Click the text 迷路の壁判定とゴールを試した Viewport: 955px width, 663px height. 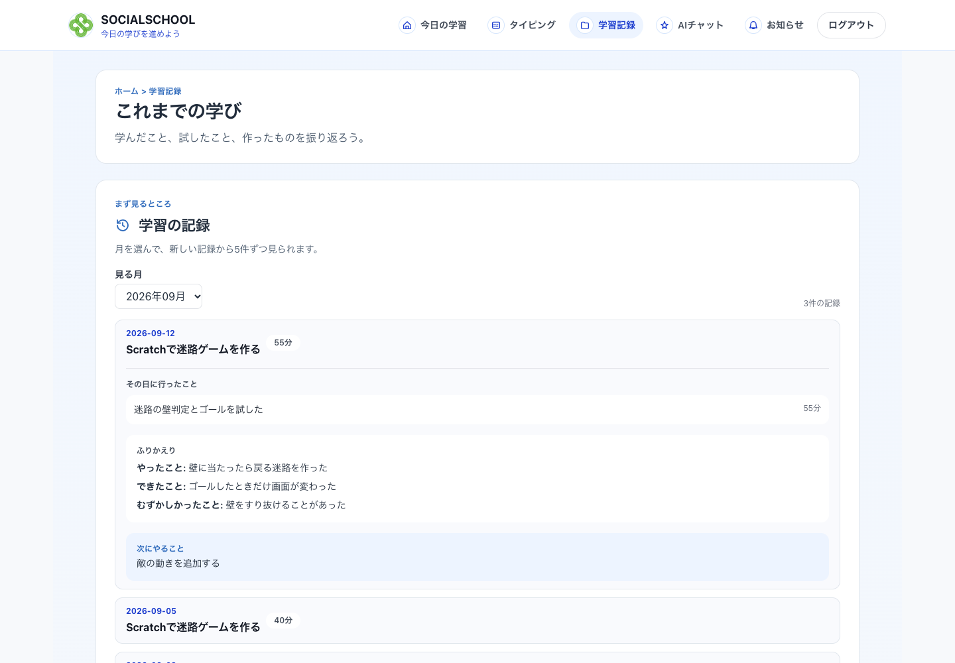(198, 410)
